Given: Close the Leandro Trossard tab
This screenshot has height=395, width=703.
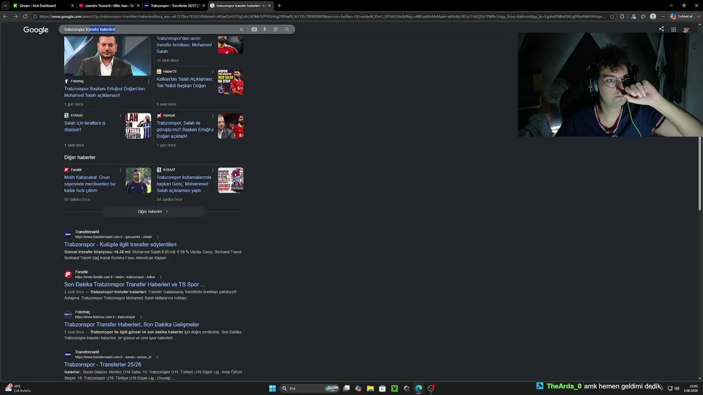Looking at the screenshot, I should [138, 5].
